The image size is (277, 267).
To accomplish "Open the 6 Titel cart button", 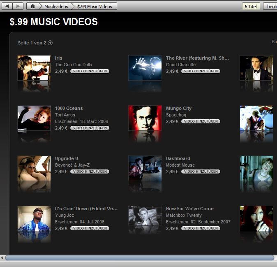I will coord(251,7).
